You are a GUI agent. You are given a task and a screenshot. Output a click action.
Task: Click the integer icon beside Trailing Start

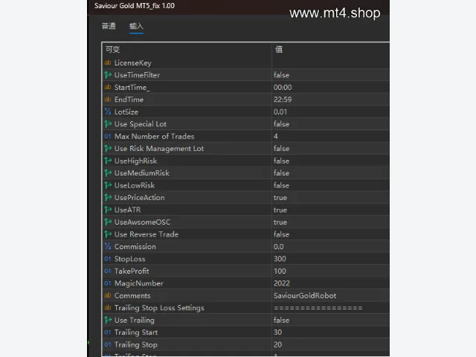tap(107, 332)
